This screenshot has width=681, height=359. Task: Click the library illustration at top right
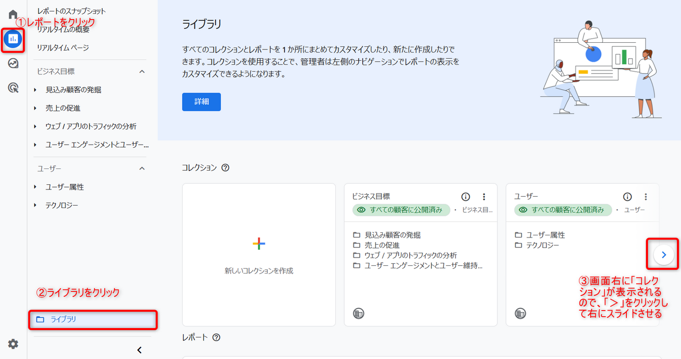tap(601, 70)
